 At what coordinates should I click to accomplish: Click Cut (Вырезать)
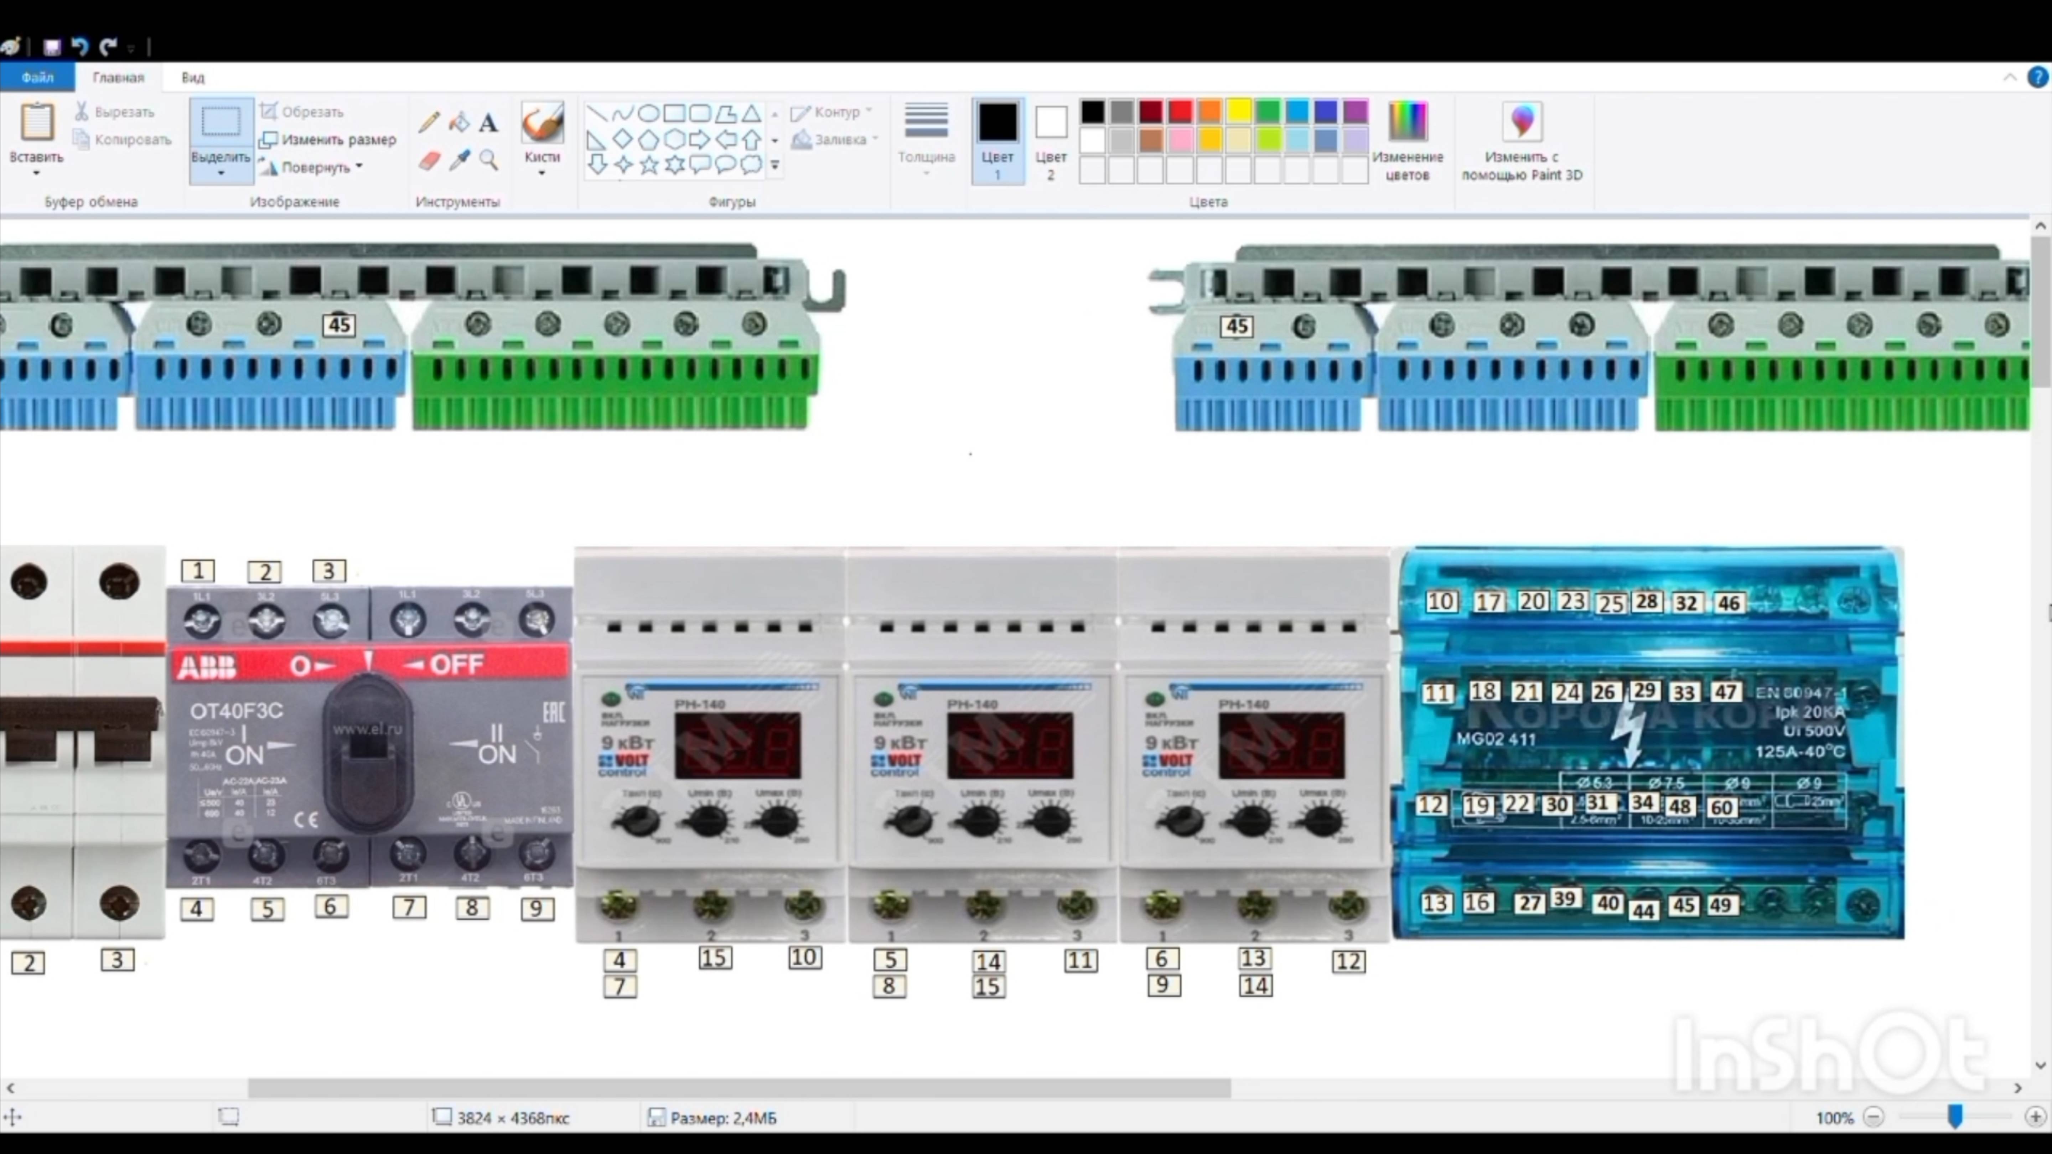pyautogui.click(x=114, y=111)
